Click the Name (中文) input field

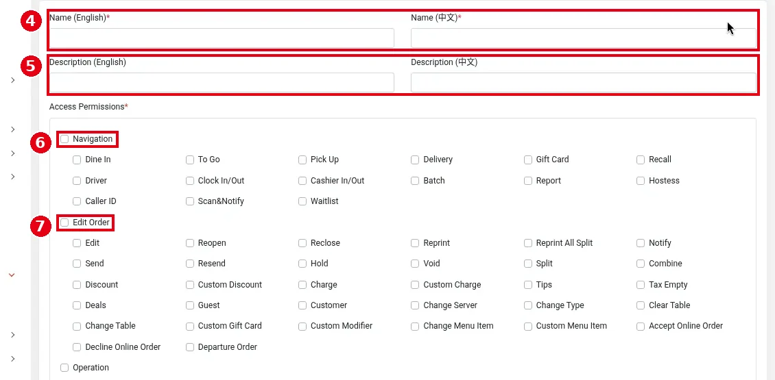(583, 38)
